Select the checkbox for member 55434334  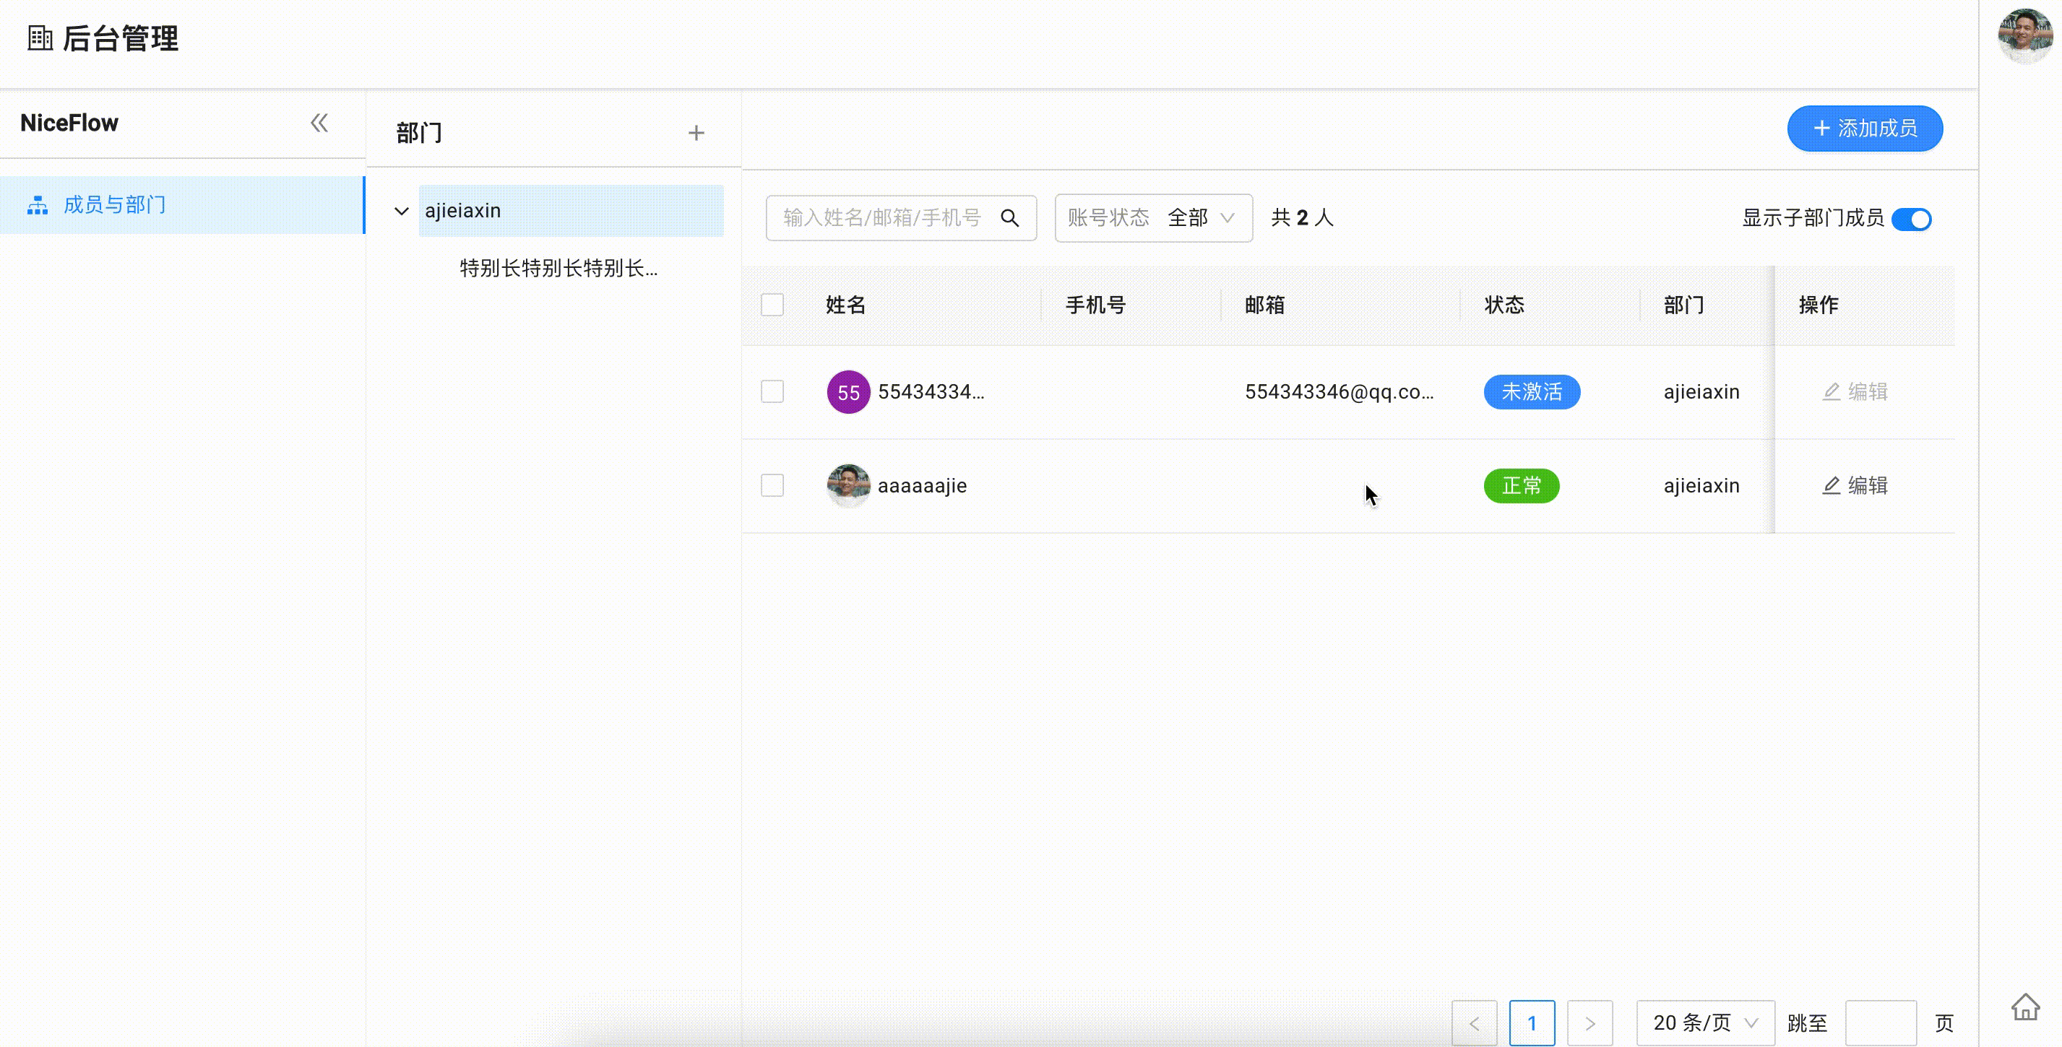(772, 392)
